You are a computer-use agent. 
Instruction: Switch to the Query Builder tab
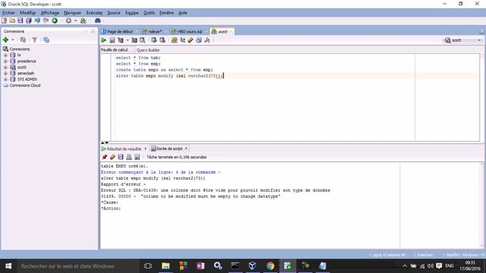(x=148, y=50)
